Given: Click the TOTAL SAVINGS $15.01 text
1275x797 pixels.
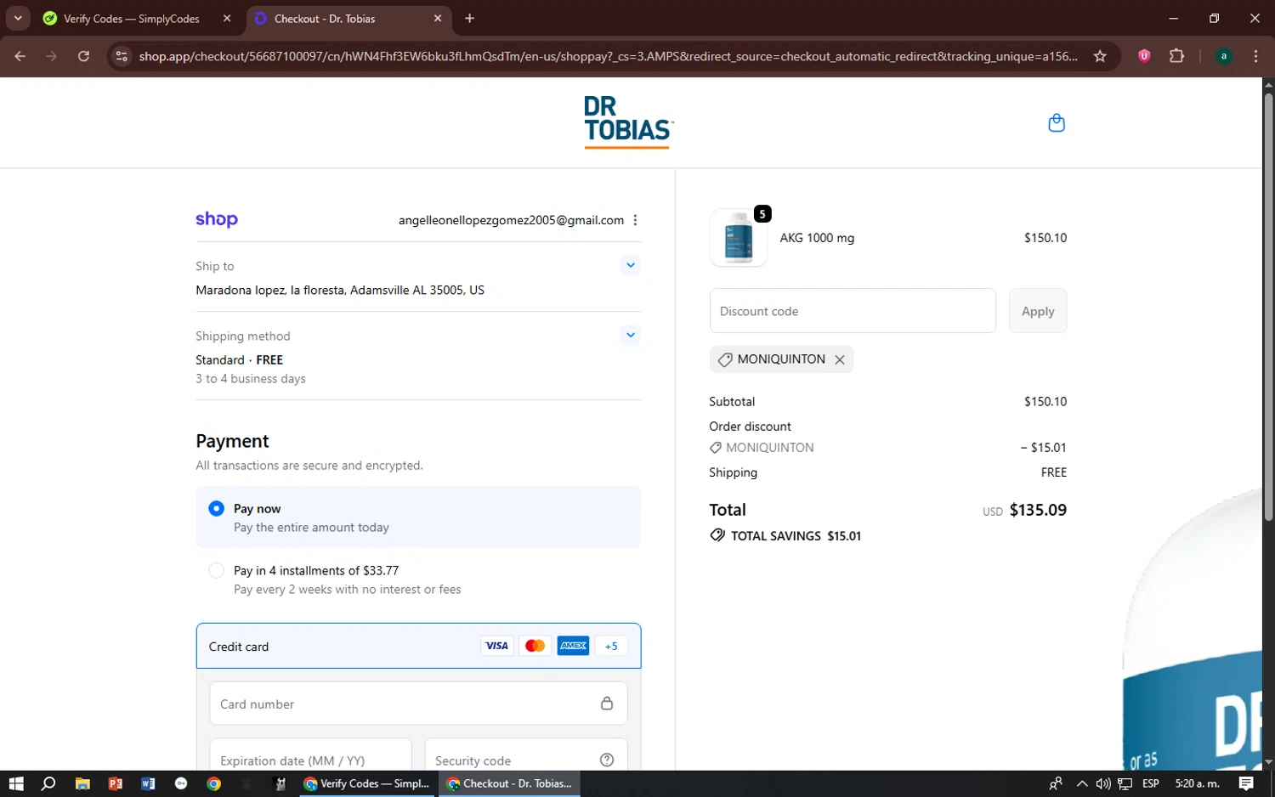Looking at the screenshot, I should 796,535.
